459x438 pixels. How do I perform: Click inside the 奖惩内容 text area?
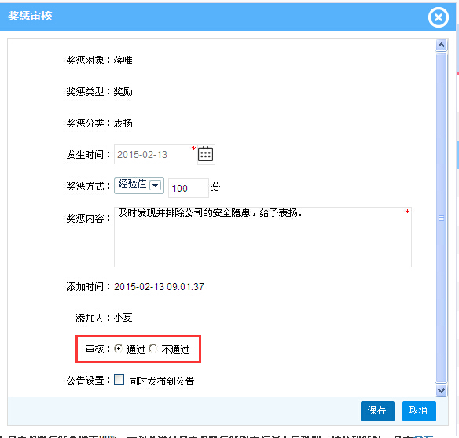263,237
